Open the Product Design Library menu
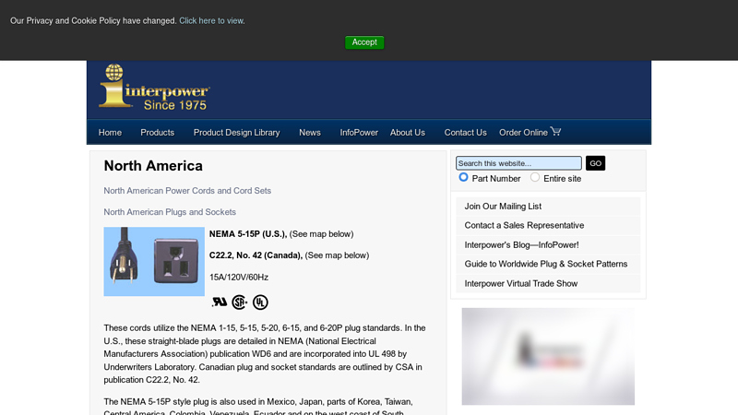The height and width of the screenshot is (415, 738). (x=236, y=133)
